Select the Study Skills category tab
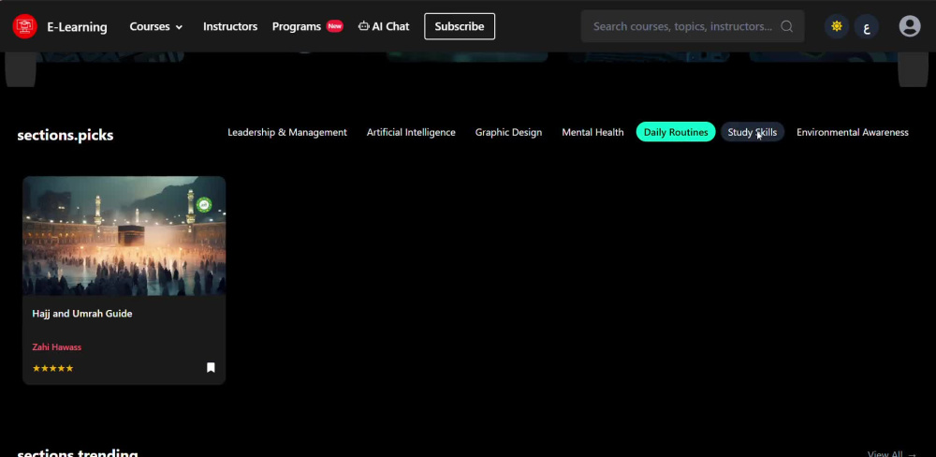This screenshot has height=457, width=936. tap(753, 132)
